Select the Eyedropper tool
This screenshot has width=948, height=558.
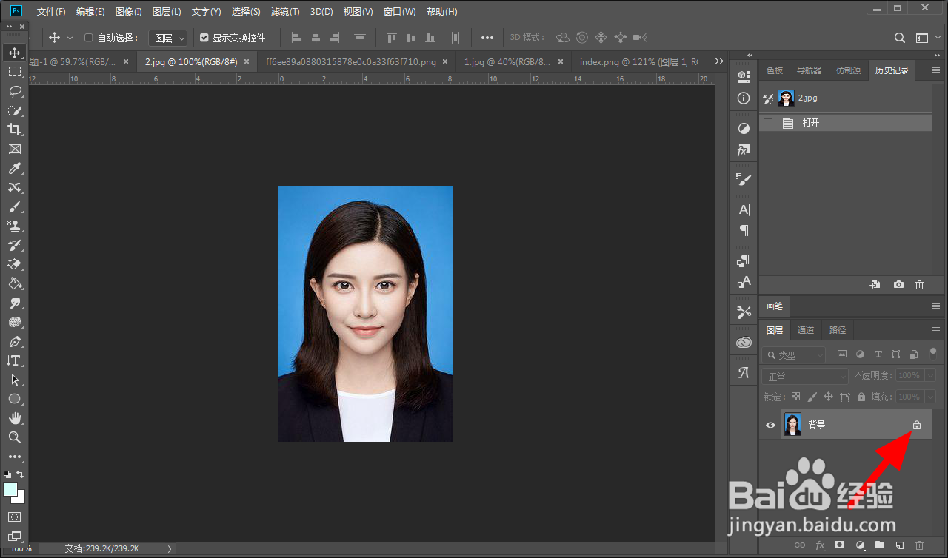[x=14, y=168]
